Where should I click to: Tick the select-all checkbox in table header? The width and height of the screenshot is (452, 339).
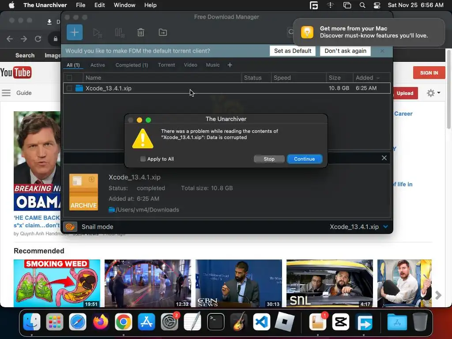69,78
